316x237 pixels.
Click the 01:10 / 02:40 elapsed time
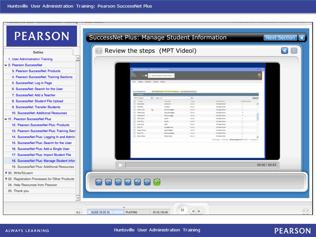click(x=160, y=212)
